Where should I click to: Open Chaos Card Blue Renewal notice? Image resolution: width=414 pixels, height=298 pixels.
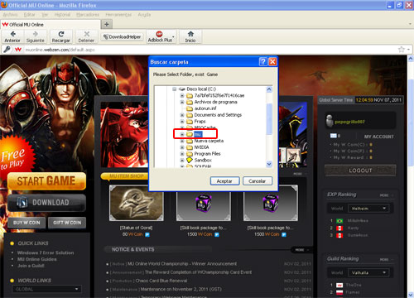[161, 281]
